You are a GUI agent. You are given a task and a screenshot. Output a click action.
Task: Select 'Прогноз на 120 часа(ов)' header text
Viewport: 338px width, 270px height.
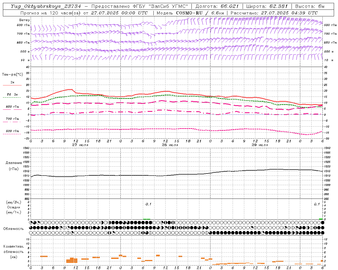coord(51,13)
